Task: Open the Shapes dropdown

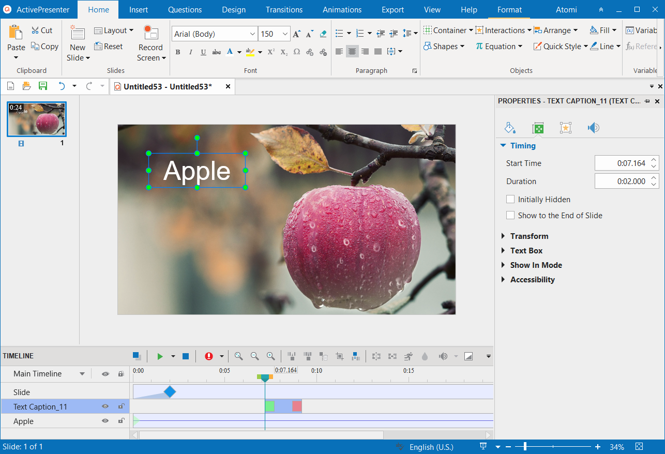Action: tap(444, 46)
